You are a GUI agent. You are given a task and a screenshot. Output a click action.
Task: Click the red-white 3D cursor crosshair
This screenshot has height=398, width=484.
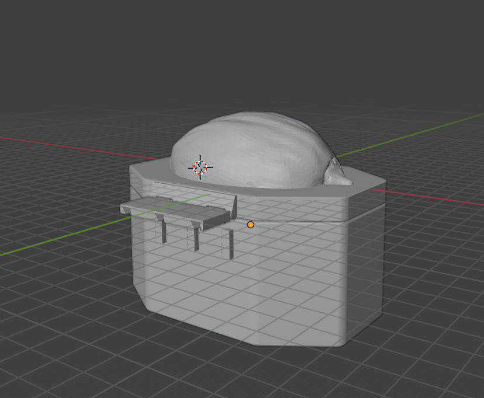click(x=200, y=168)
